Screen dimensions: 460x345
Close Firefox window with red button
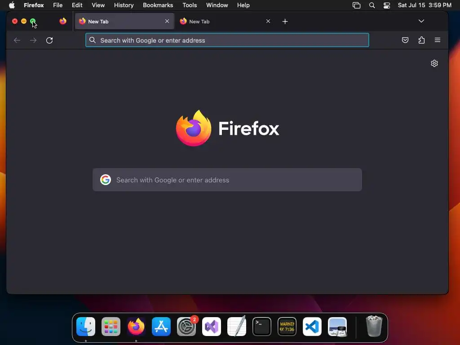tap(15, 21)
